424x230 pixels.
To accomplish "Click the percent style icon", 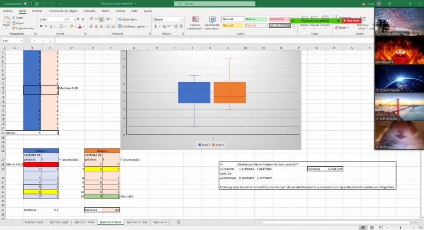I will point(163,26).
